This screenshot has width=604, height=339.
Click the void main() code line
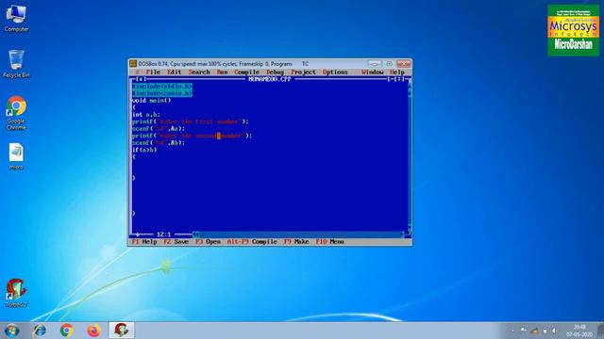[151, 101]
